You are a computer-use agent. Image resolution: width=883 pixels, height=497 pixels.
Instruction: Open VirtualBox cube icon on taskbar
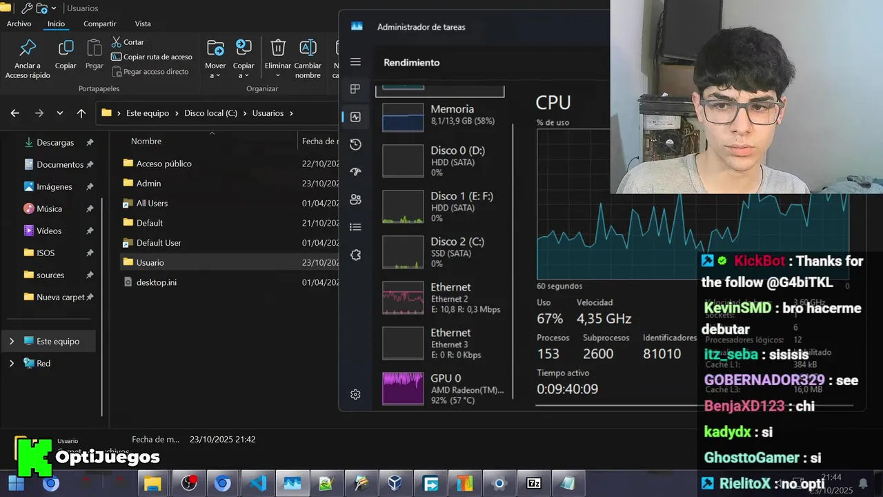coord(394,483)
